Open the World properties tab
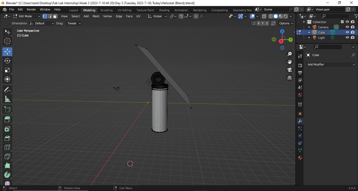Image resolution: width=358 pixels, height=191 pixels. pos(300,95)
